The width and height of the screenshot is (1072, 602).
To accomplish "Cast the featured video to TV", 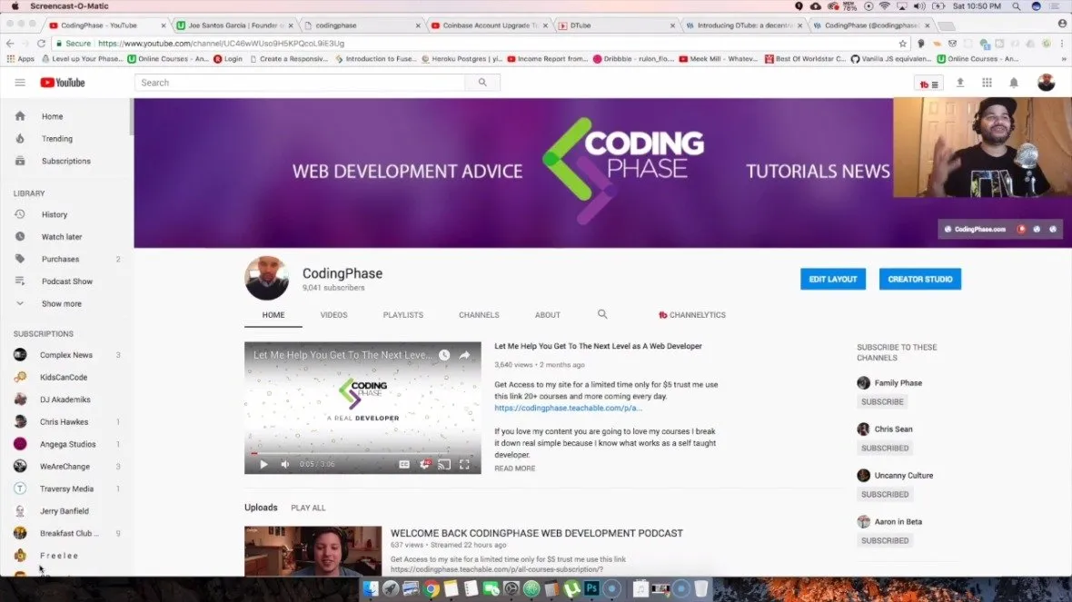I will coord(444,464).
